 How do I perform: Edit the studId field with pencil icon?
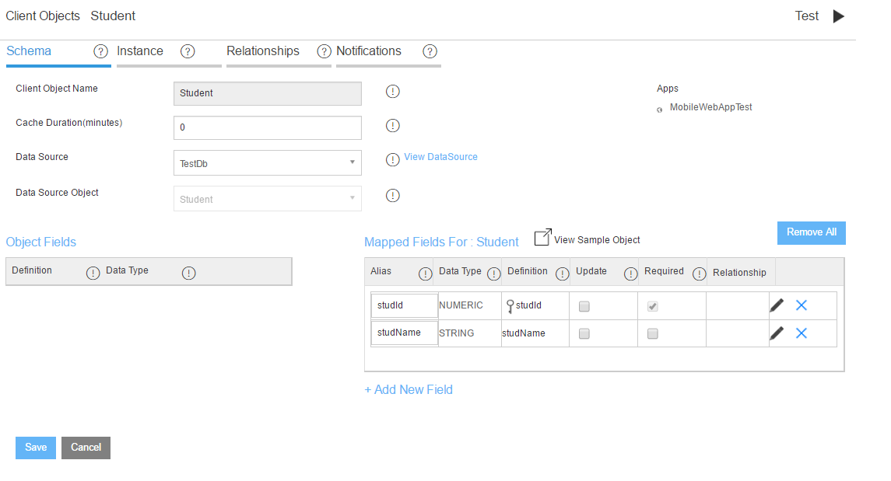point(776,305)
